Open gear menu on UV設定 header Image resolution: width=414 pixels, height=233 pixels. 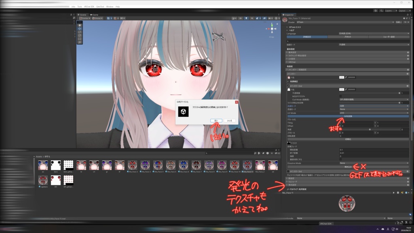pos(408,59)
